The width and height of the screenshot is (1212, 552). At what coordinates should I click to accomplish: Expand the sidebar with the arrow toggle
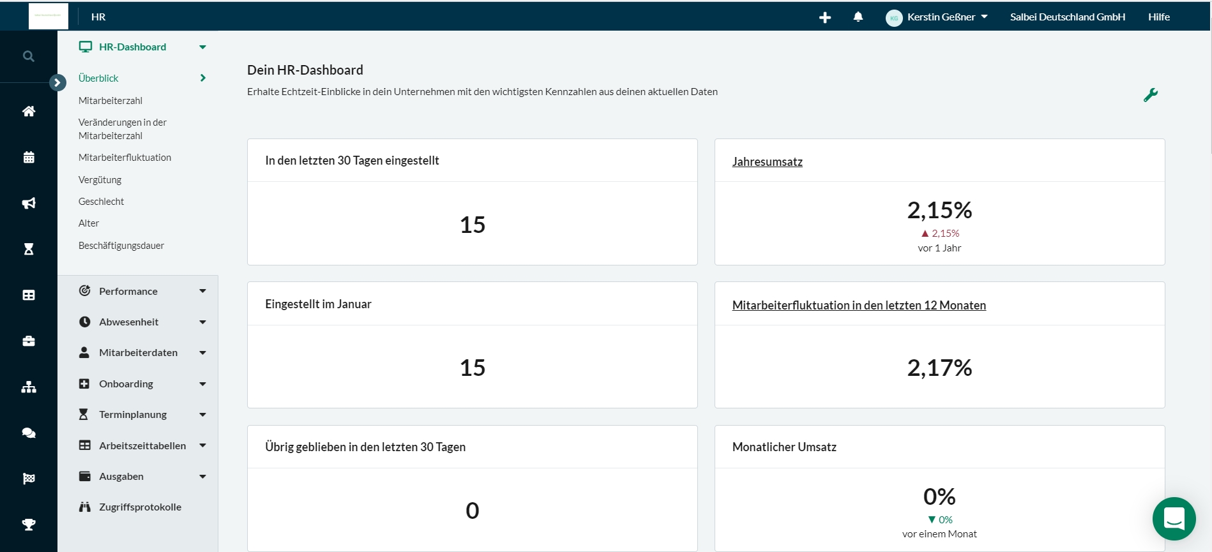coord(57,82)
